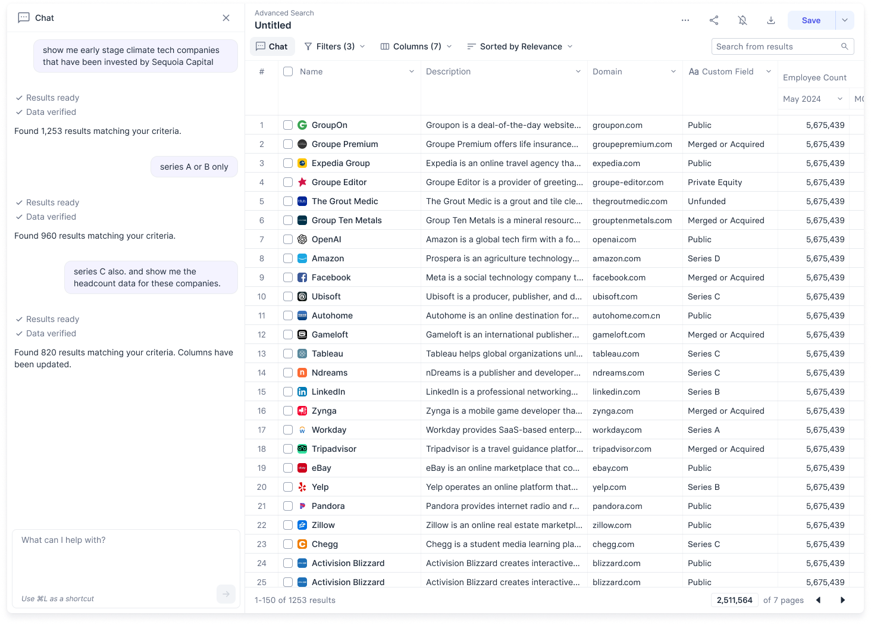
Task: Click the Ndreams company logo
Action: (302, 373)
